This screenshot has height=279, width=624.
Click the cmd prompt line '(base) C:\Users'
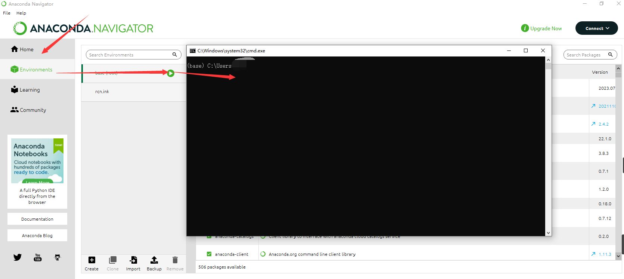209,66
